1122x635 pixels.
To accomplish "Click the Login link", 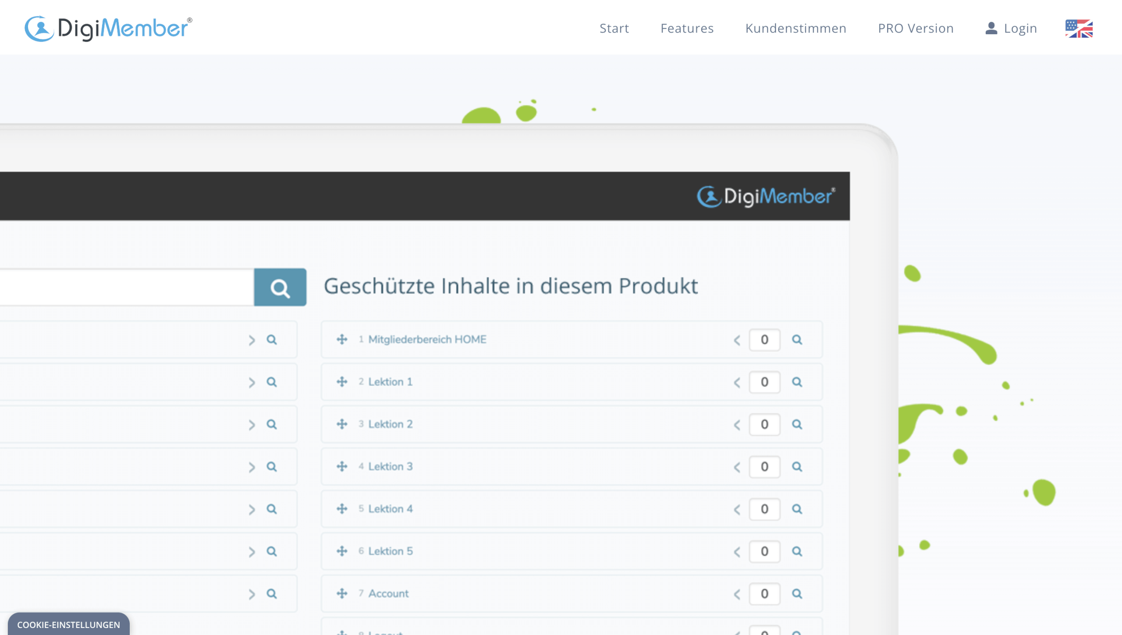I will (x=1020, y=28).
